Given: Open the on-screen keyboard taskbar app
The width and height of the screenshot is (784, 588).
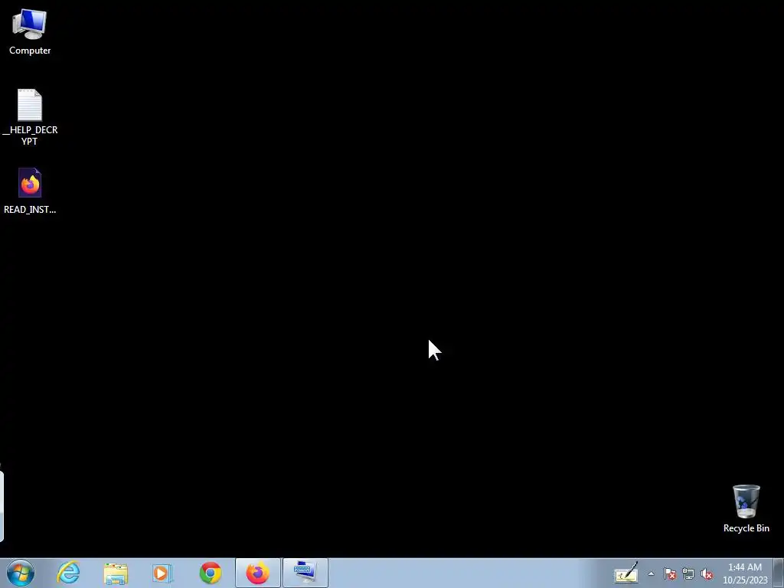Looking at the screenshot, I should click(305, 573).
